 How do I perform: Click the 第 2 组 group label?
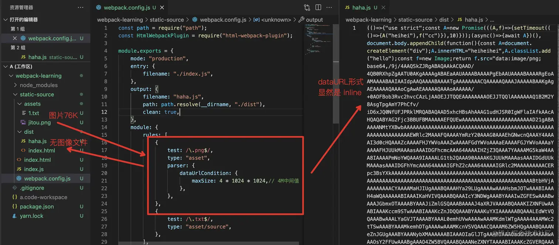pos(18,48)
